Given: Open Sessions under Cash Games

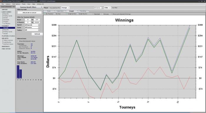Looking at the screenshot, I should [x=6, y=20].
